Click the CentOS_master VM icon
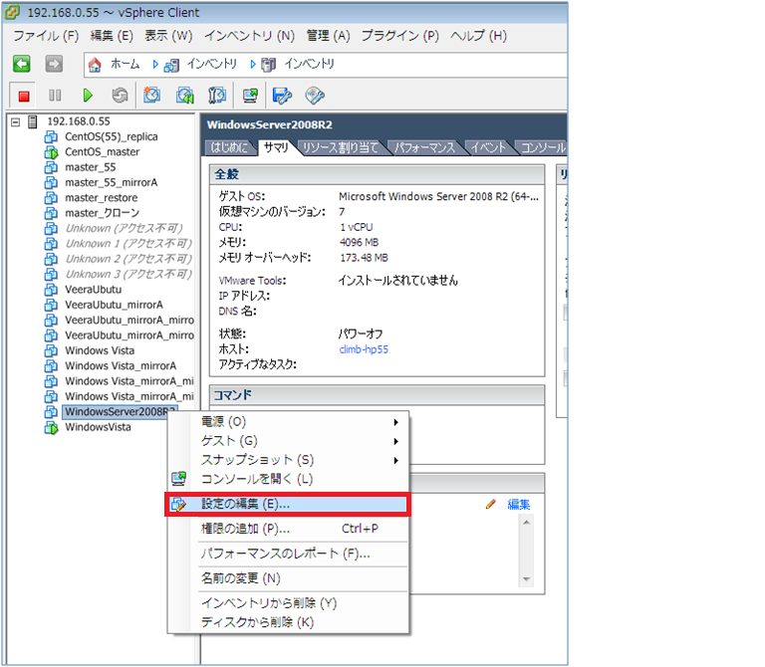This screenshot has height=667, width=765. click(x=51, y=152)
